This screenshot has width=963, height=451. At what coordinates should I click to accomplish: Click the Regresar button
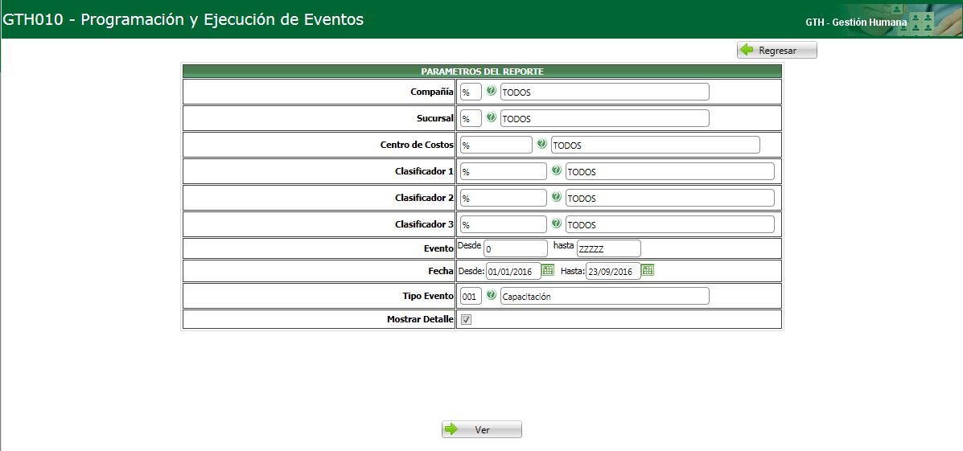[x=777, y=51]
